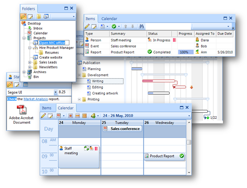Click the pencil edit icon in Calendar toolbar
This screenshot has width=247, height=188.
(x=43, y=116)
